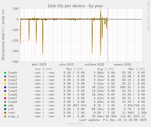Select the loop8 legend label

click(12, 102)
